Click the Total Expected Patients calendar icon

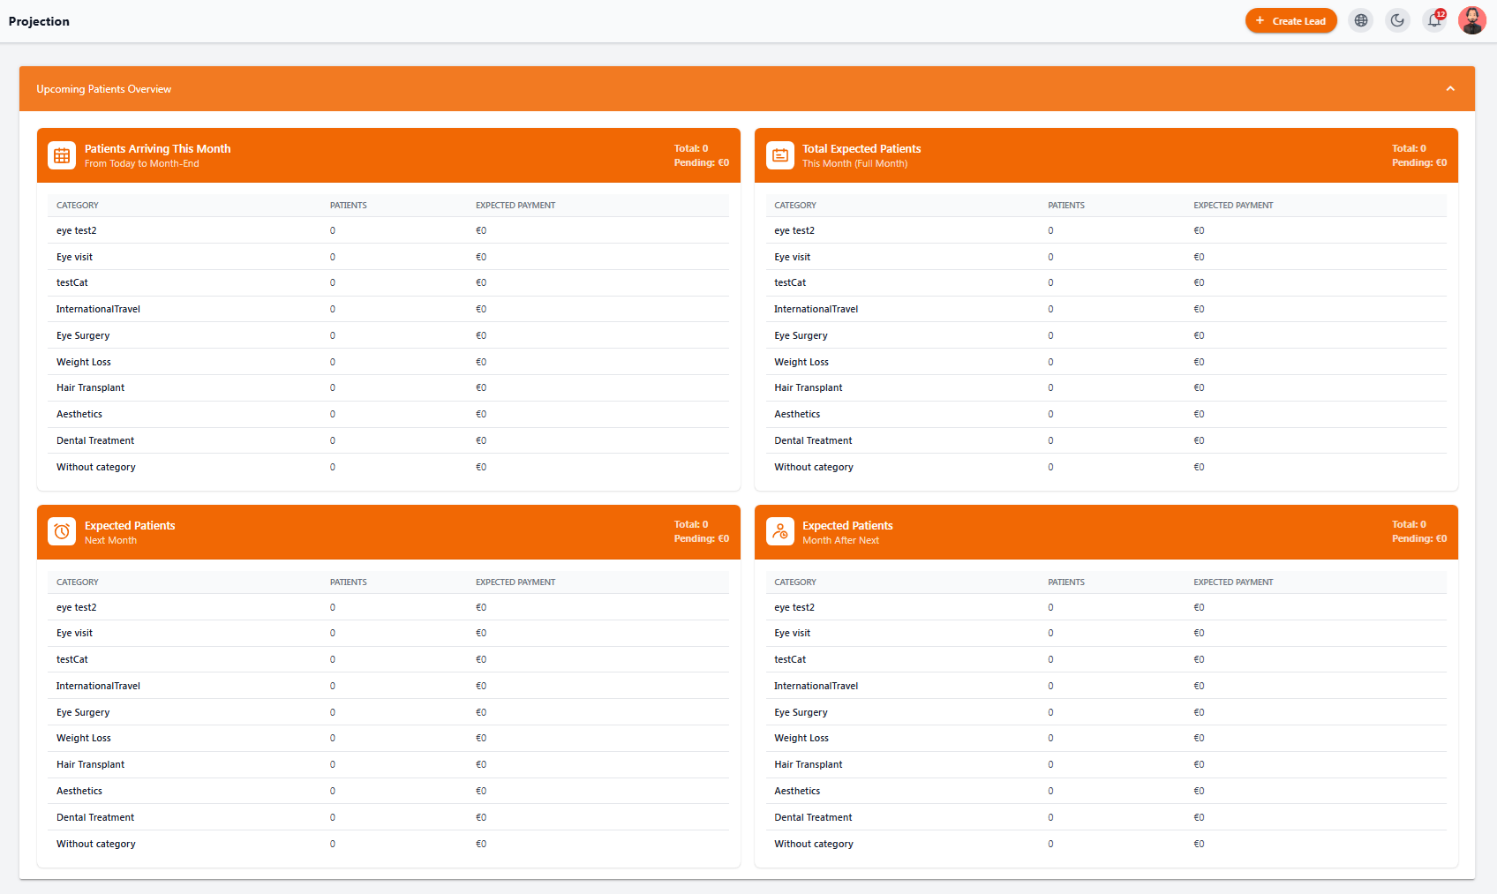click(780, 155)
